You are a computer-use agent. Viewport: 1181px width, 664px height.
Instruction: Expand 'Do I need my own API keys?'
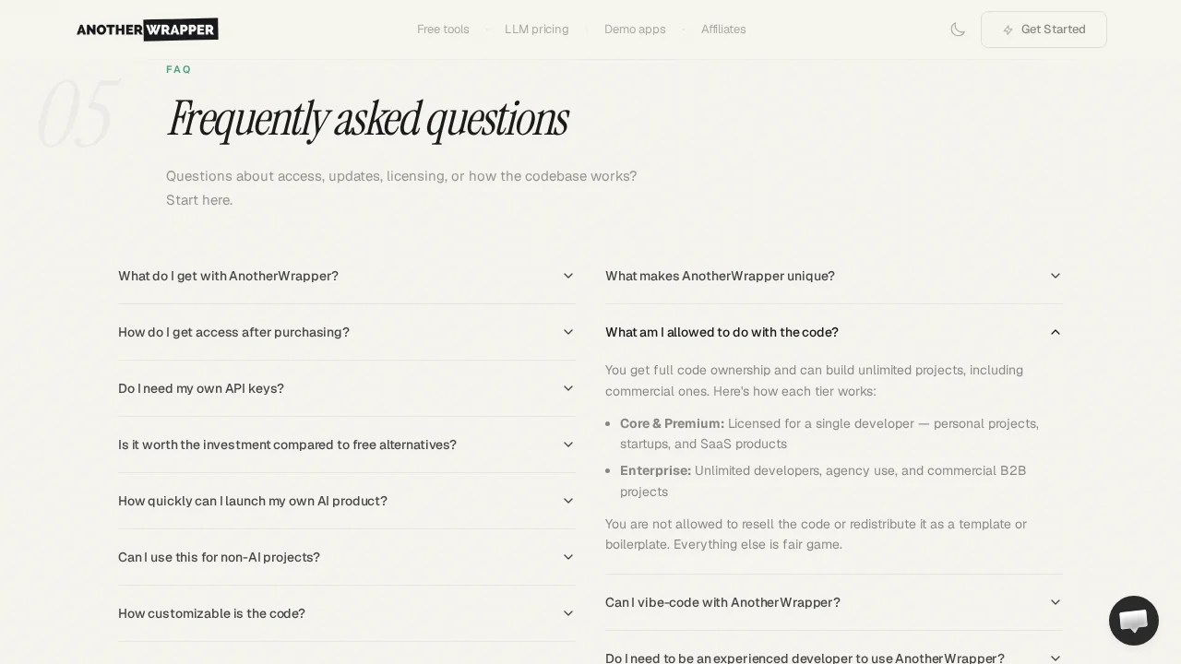(x=347, y=388)
